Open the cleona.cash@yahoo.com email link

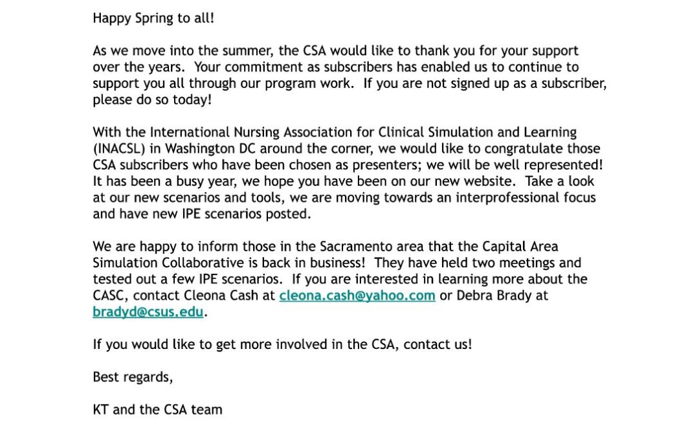coord(357,296)
